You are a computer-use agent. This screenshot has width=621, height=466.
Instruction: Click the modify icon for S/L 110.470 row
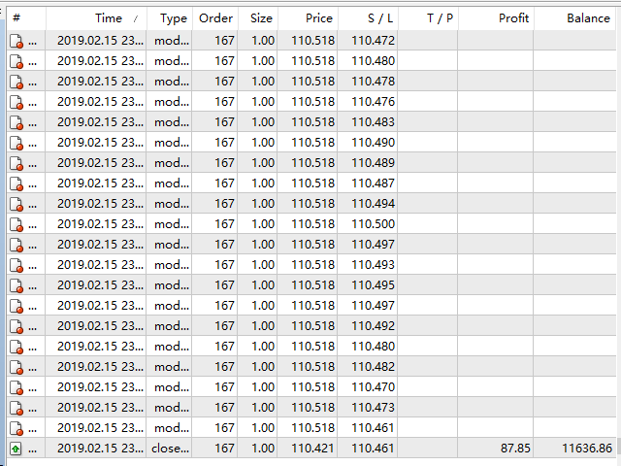point(16,387)
